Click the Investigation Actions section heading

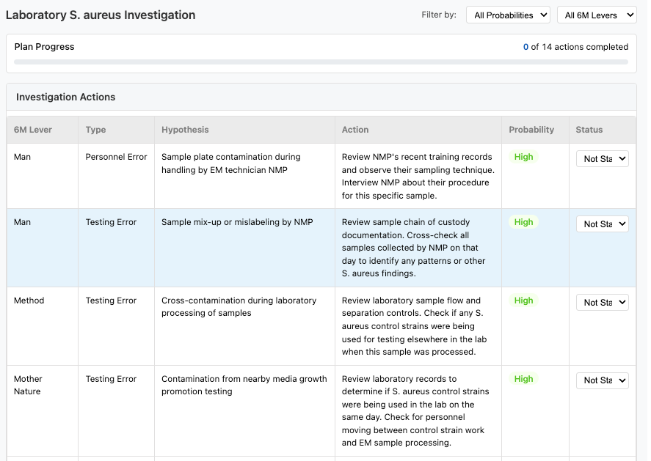tap(65, 97)
